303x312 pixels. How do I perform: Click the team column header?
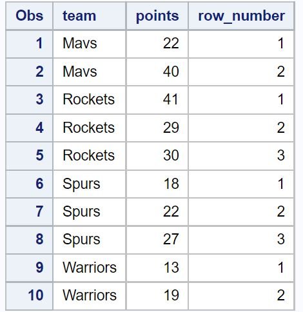(90, 16)
